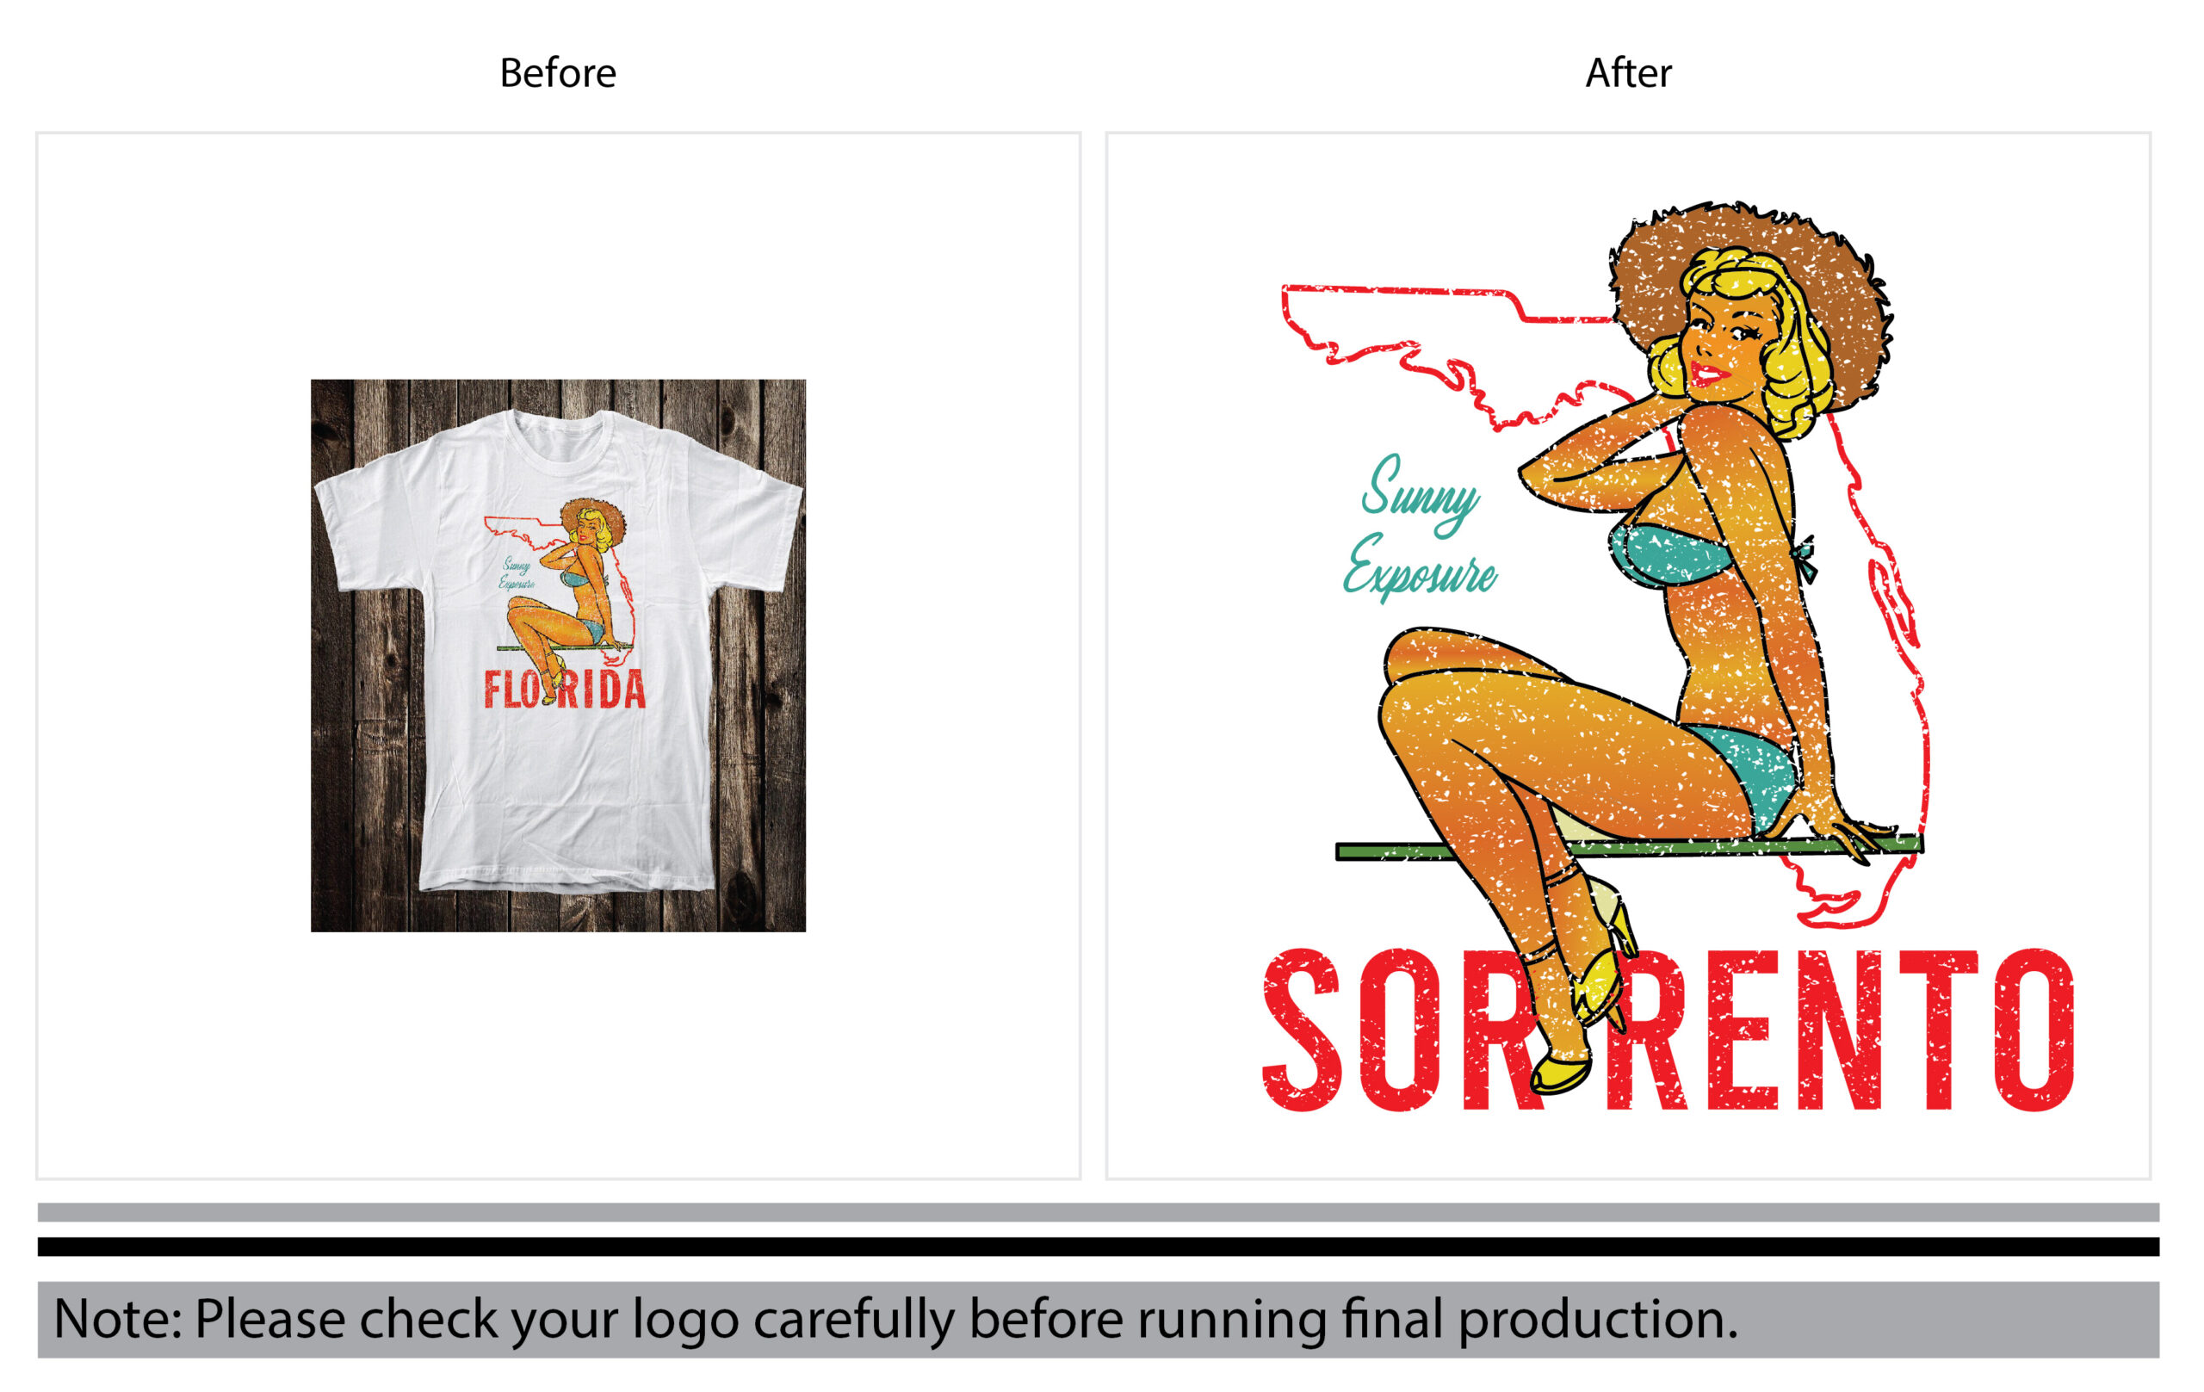Image resolution: width=2204 pixels, height=1392 pixels.
Task: Click the letter S of SORRENTO
Action: point(1303,1030)
